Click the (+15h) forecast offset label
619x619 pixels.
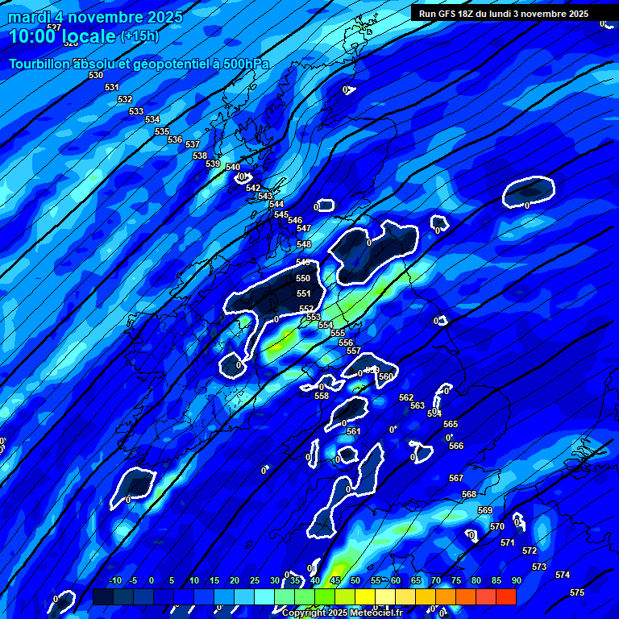139,36
